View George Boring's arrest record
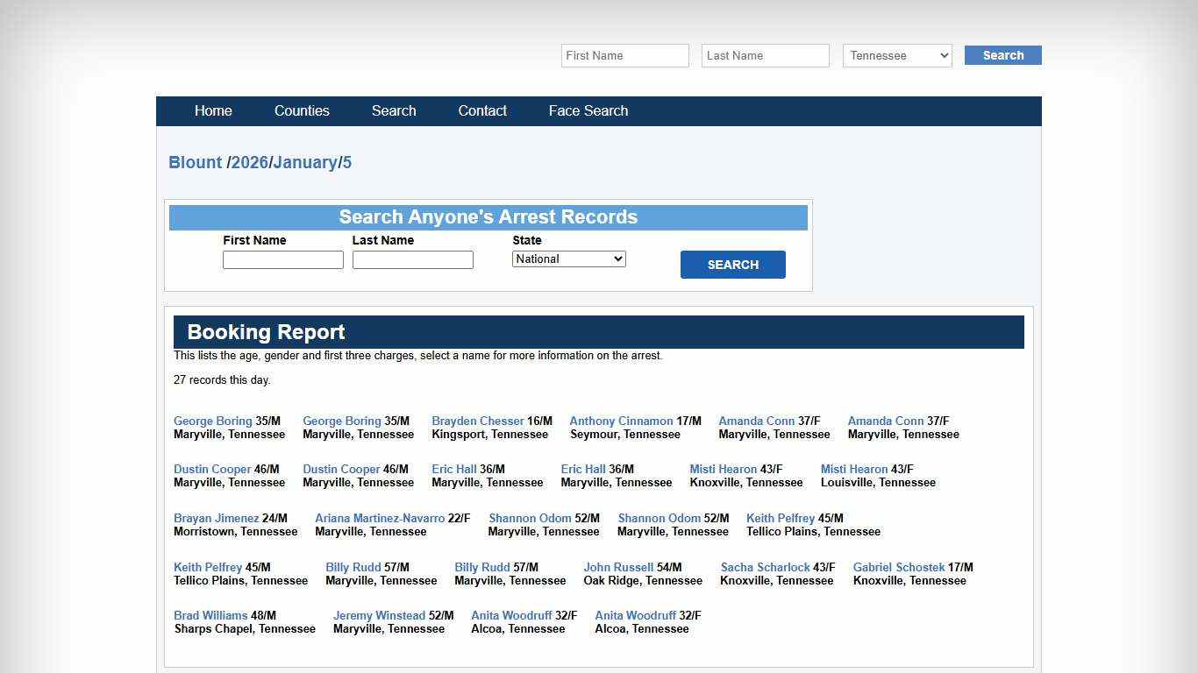Screen dimensions: 1198x673 [x=212, y=421]
